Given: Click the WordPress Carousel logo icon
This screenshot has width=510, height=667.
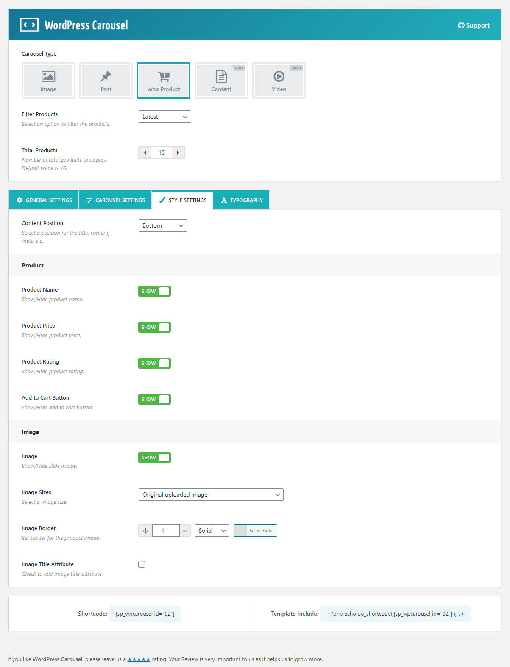Looking at the screenshot, I should (29, 25).
